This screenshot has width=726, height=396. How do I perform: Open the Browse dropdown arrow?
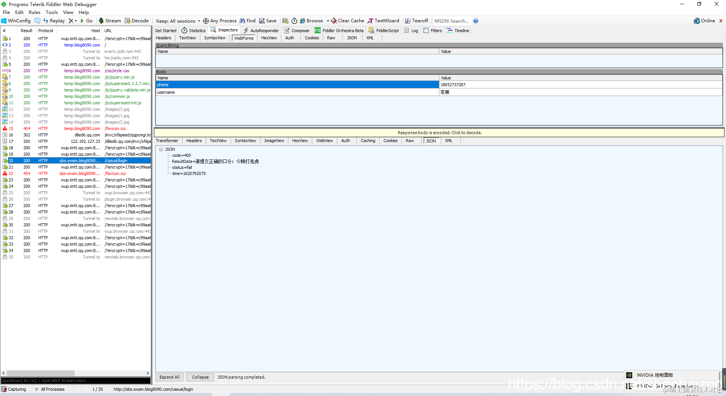328,21
